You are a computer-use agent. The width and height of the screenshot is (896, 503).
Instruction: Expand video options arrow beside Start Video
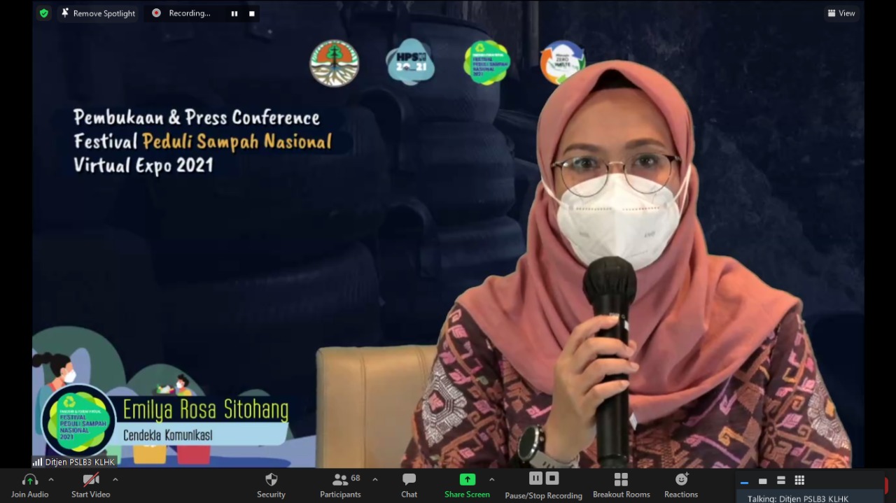[115, 480]
